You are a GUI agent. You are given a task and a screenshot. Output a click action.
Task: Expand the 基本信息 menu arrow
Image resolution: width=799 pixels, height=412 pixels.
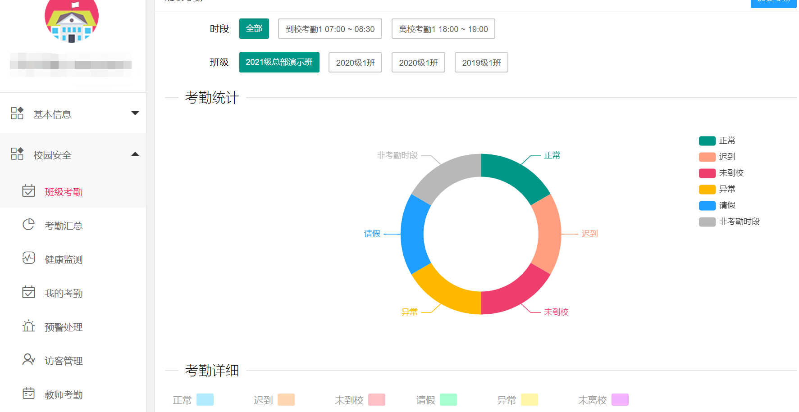pyautogui.click(x=135, y=113)
